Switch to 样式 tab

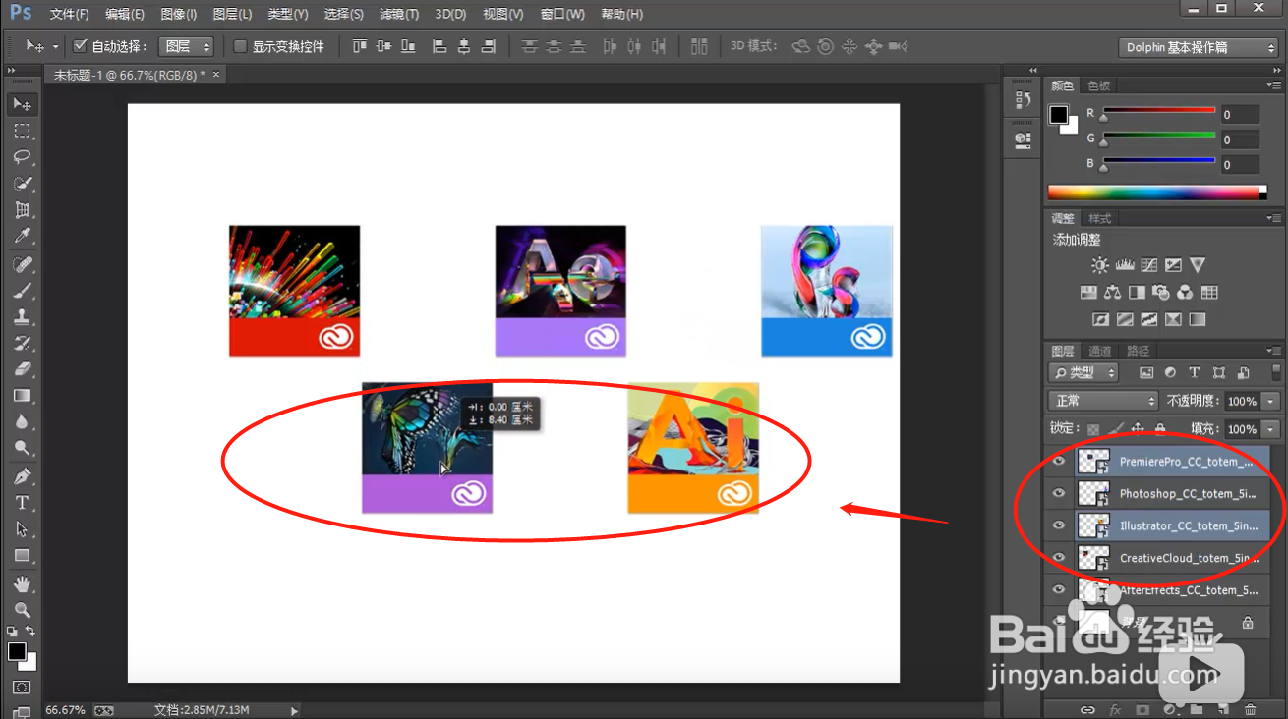click(1099, 218)
